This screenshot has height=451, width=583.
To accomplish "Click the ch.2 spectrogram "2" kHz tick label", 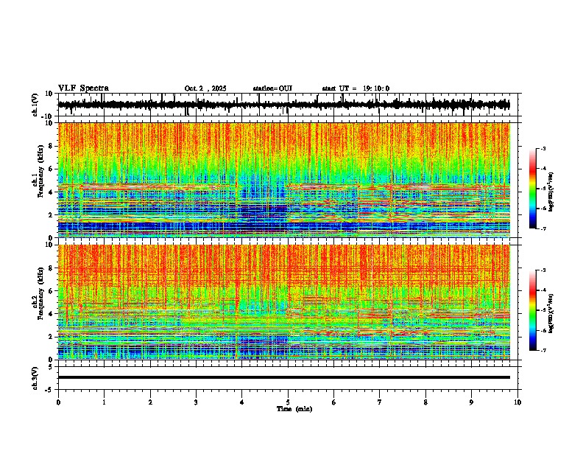I will [52, 337].
